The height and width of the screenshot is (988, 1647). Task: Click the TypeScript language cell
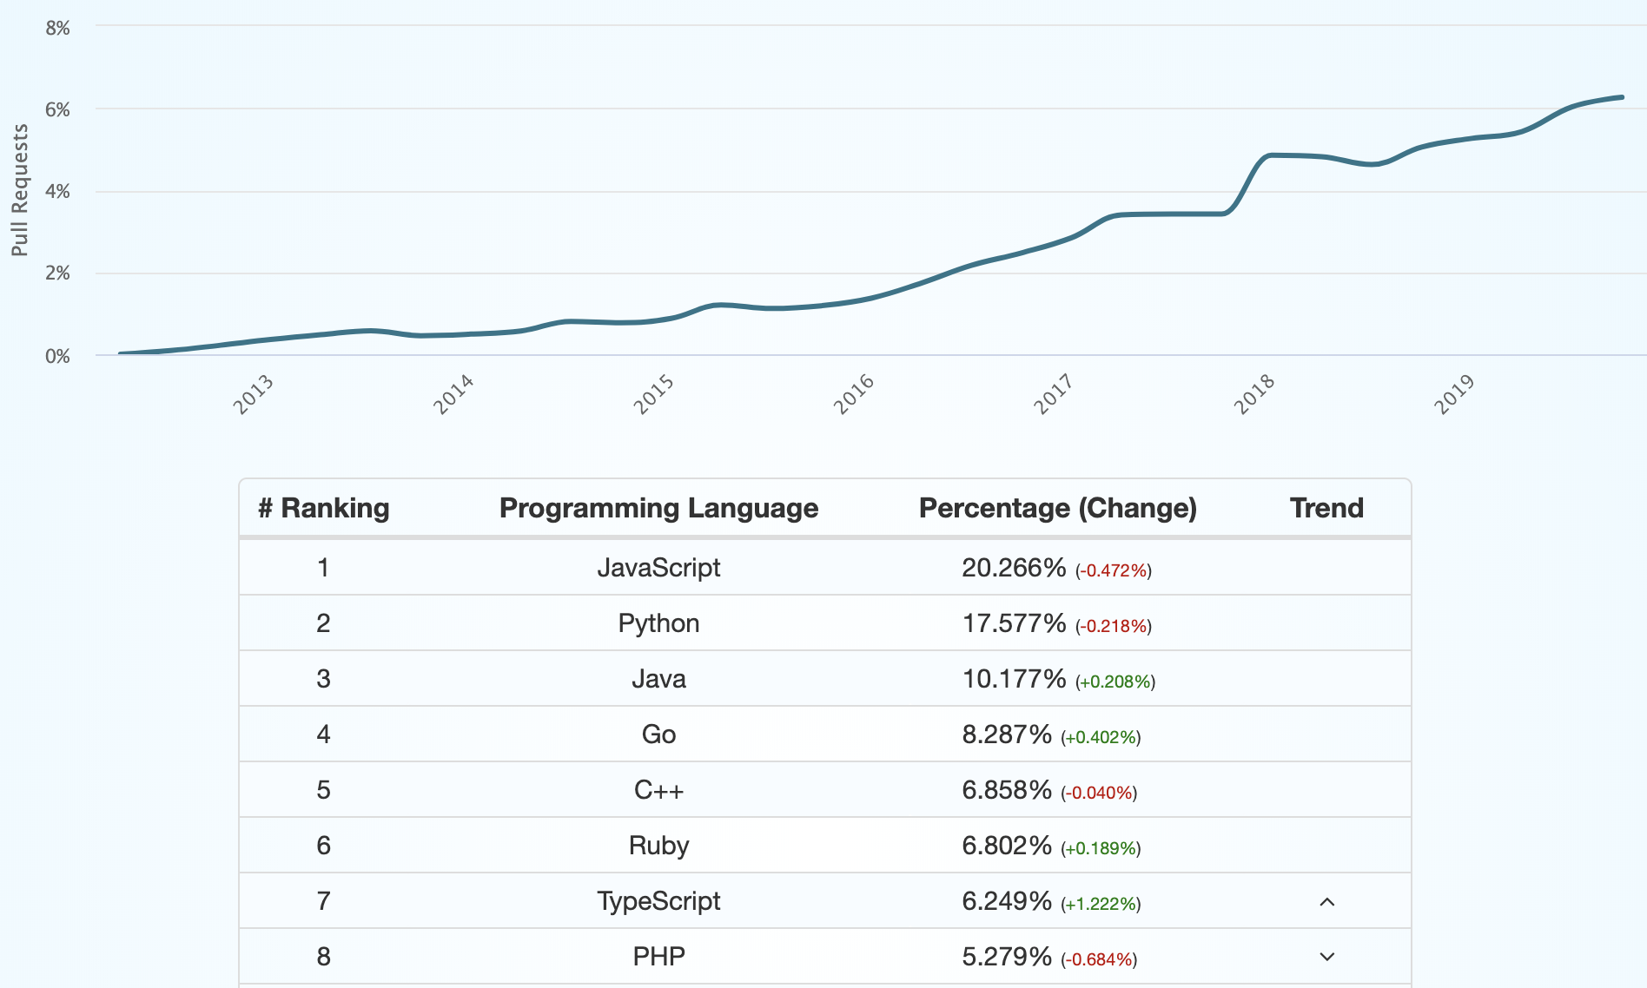click(658, 901)
